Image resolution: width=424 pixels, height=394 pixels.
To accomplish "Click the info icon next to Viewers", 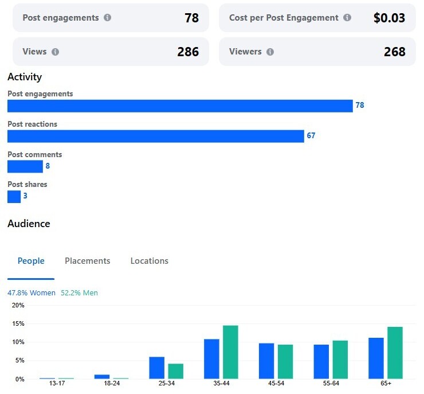I will click(x=270, y=52).
